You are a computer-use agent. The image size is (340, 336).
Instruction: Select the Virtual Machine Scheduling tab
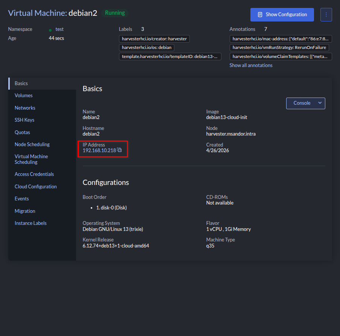(x=31, y=159)
